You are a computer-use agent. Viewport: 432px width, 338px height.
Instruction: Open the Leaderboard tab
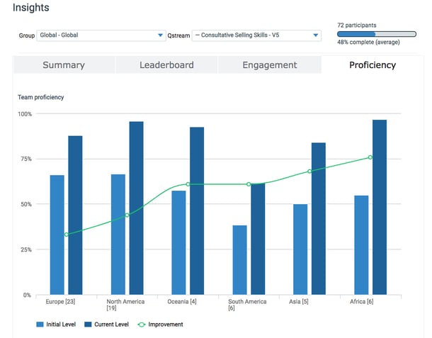[166, 65]
